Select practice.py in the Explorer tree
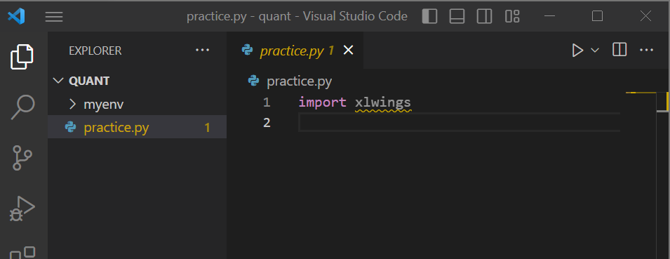The height and width of the screenshot is (259, 670). pos(138,127)
